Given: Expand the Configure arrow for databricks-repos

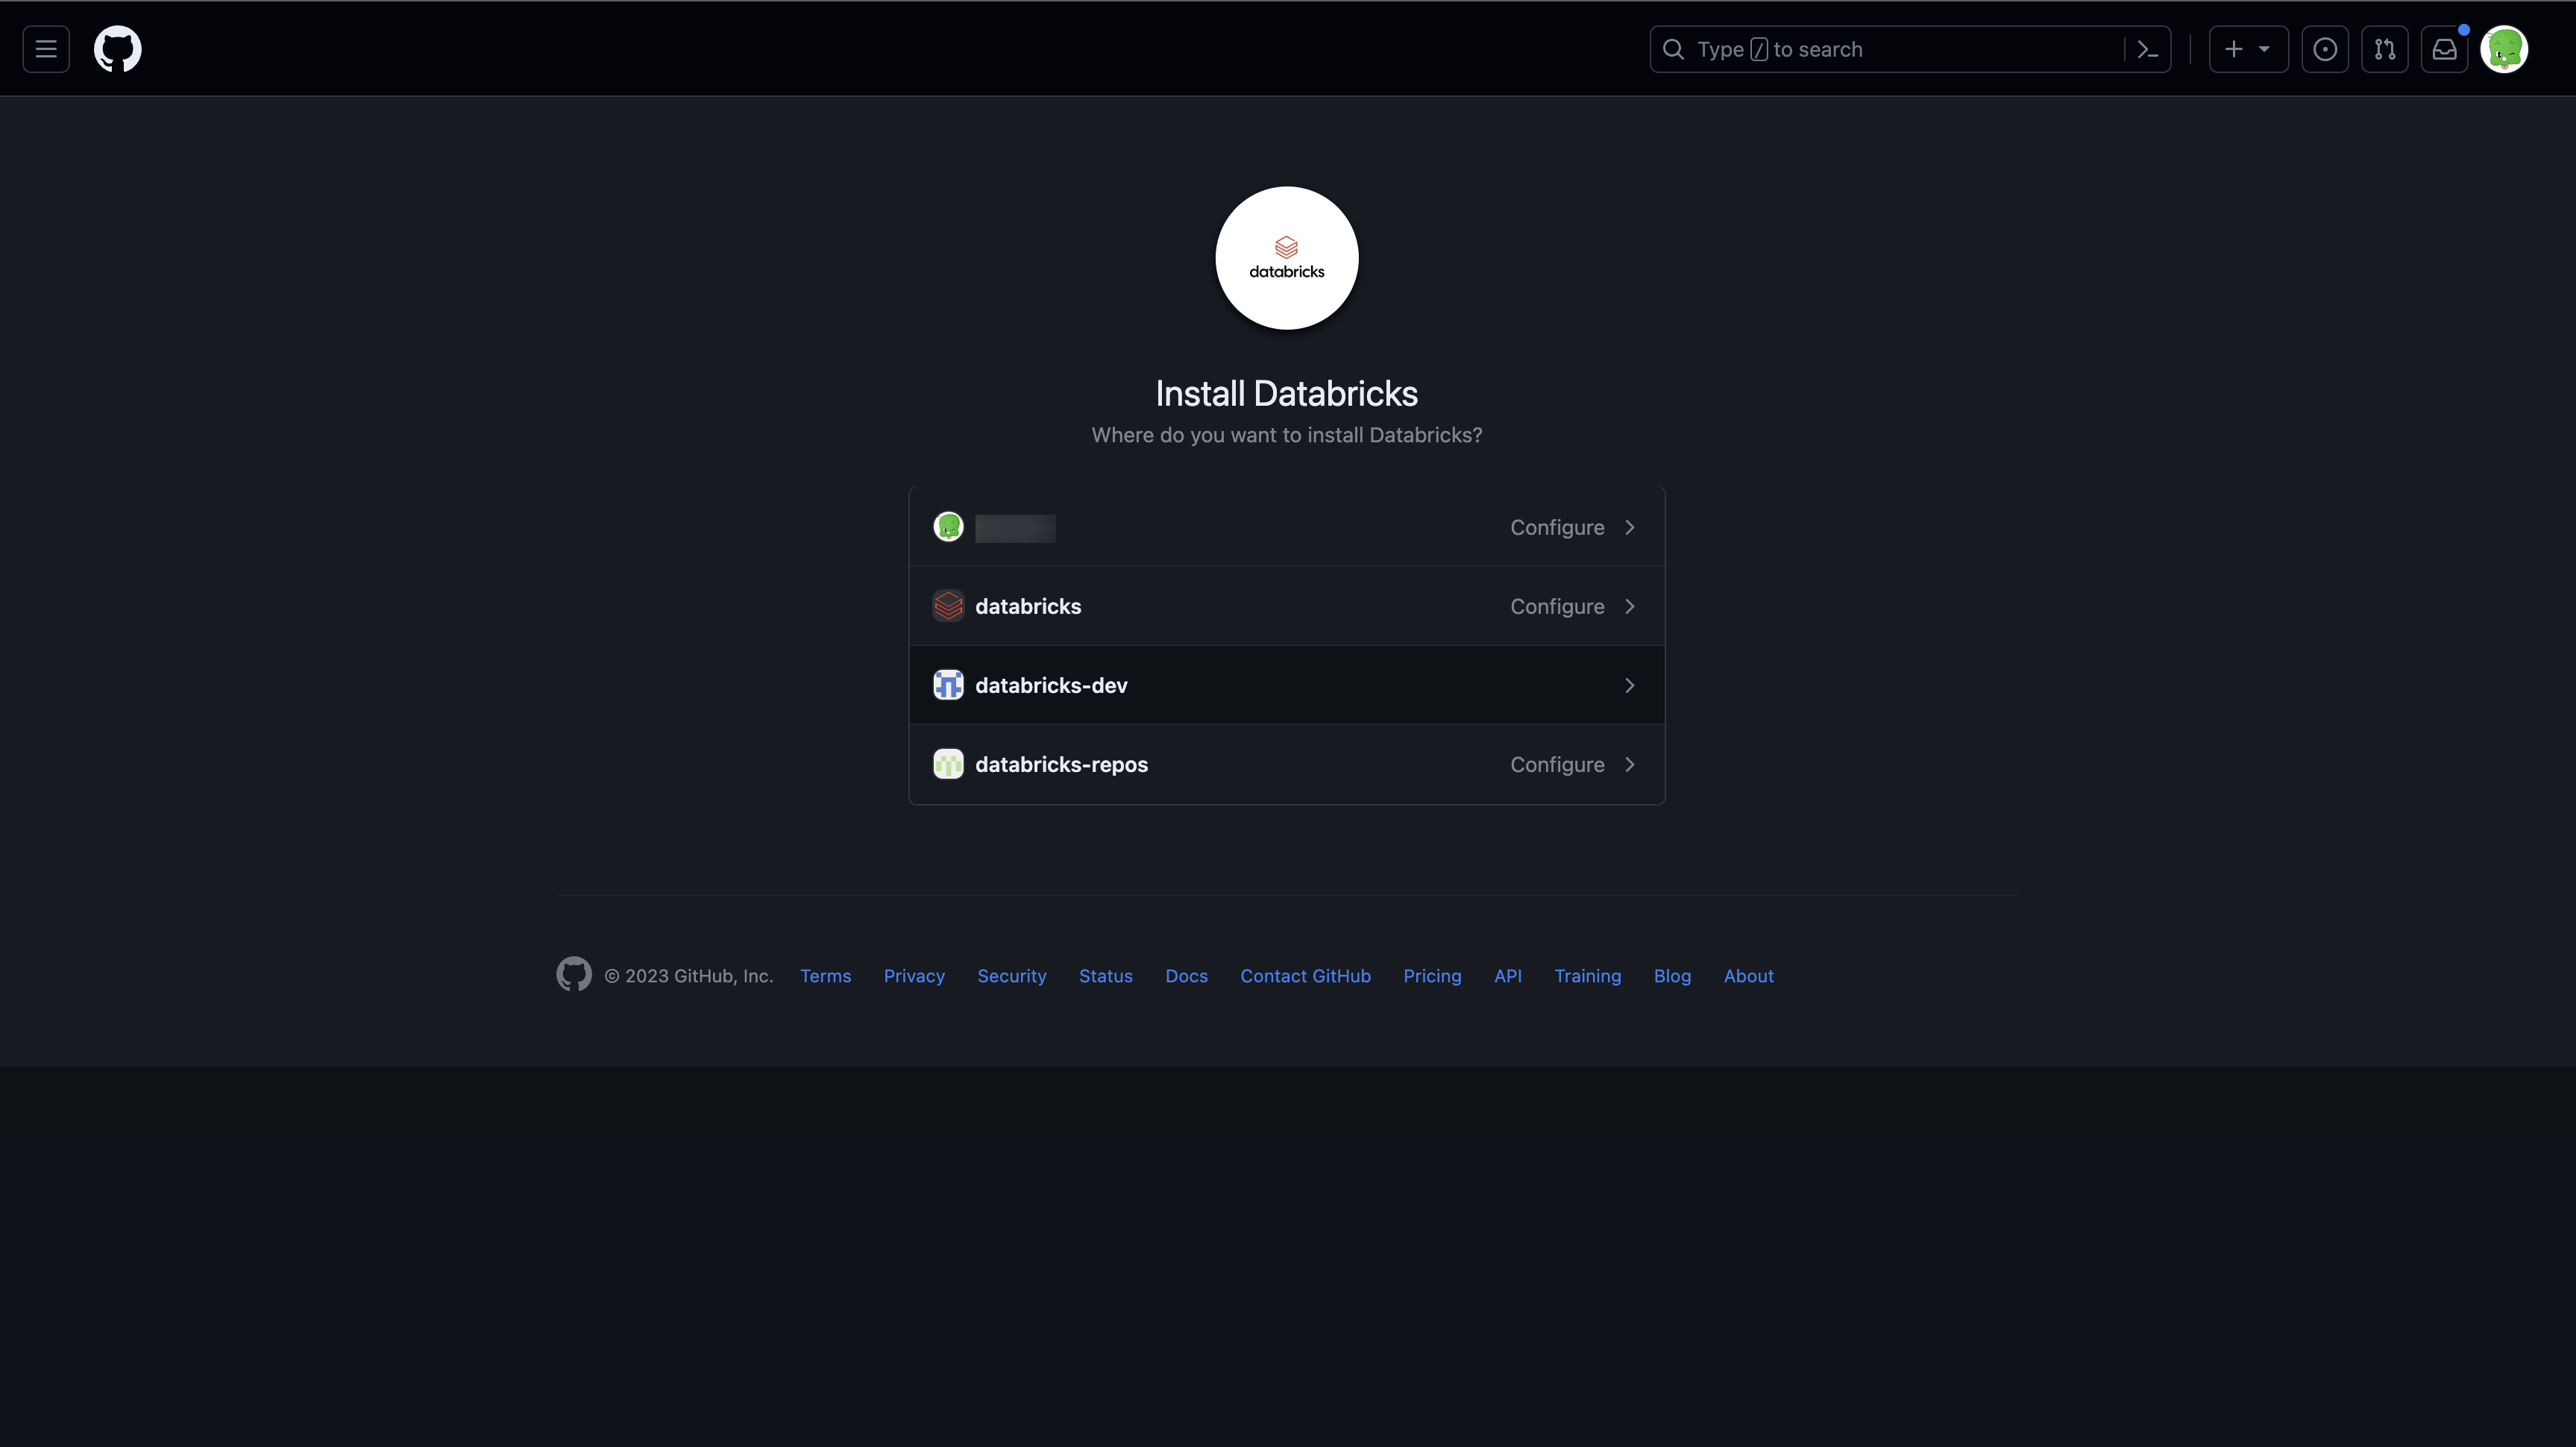Looking at the screenshot, I should (1627, 762).
